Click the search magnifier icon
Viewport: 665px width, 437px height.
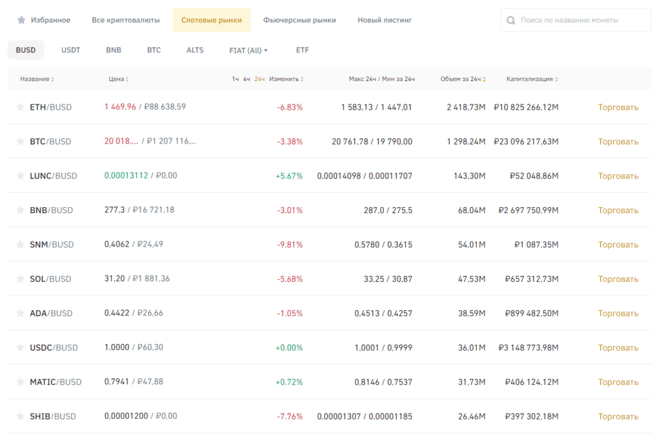tap(511, 20)
